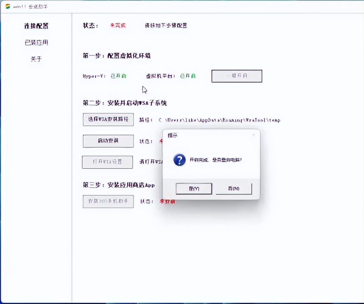Click the red 未安装 status in step three
This screenshot has height=304, width=364.
167,202
